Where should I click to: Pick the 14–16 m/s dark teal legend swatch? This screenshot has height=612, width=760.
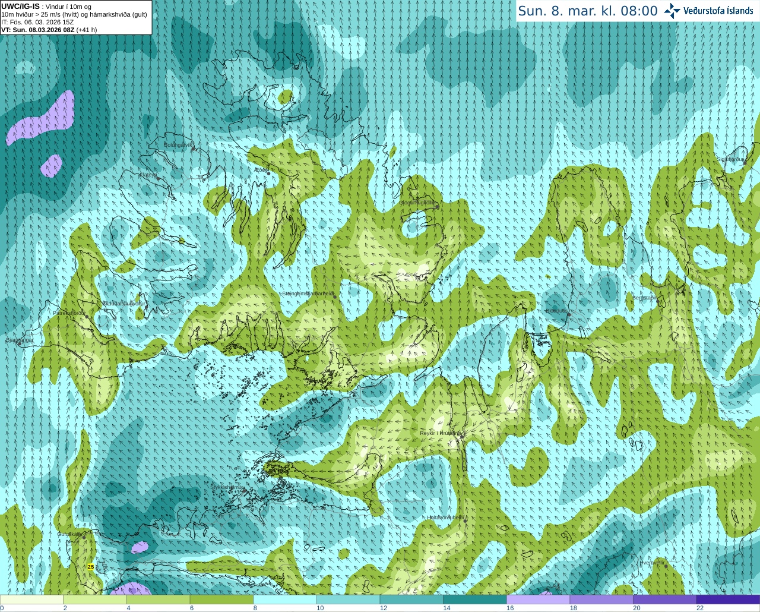pos(475,600)
